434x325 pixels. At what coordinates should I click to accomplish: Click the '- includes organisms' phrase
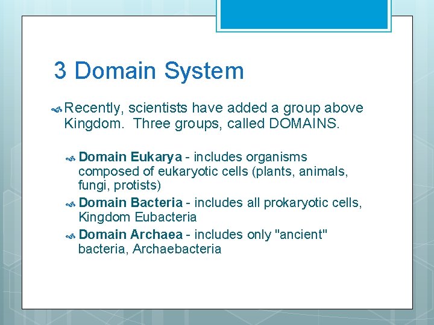247,157
